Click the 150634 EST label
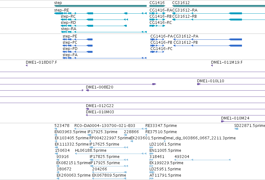265x180 pixels. click(x=62, y=151)
